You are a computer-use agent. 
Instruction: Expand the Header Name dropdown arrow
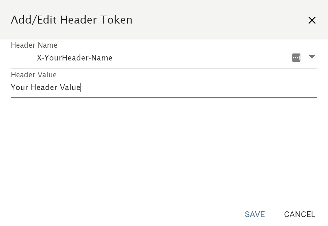(312, 57)
